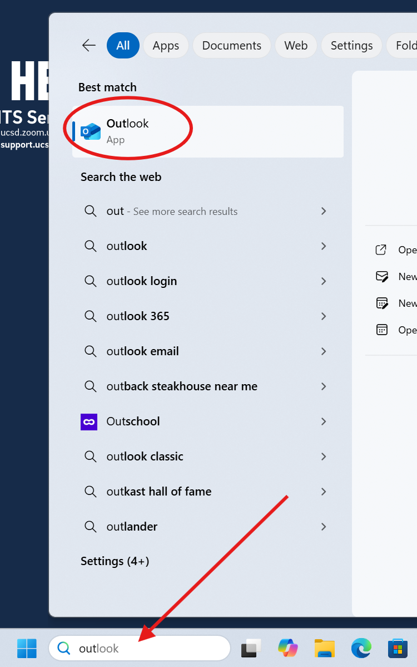The width and height of the screenshot is (417, 667).
Task: Expand chevron next to 'outback steakhouse near me'
Action: (324, 386)
